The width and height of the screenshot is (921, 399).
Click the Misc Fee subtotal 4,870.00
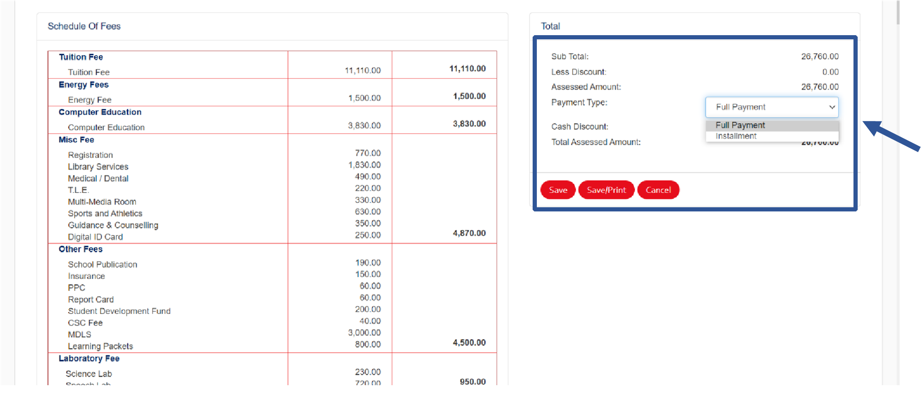tap(469, 233)
